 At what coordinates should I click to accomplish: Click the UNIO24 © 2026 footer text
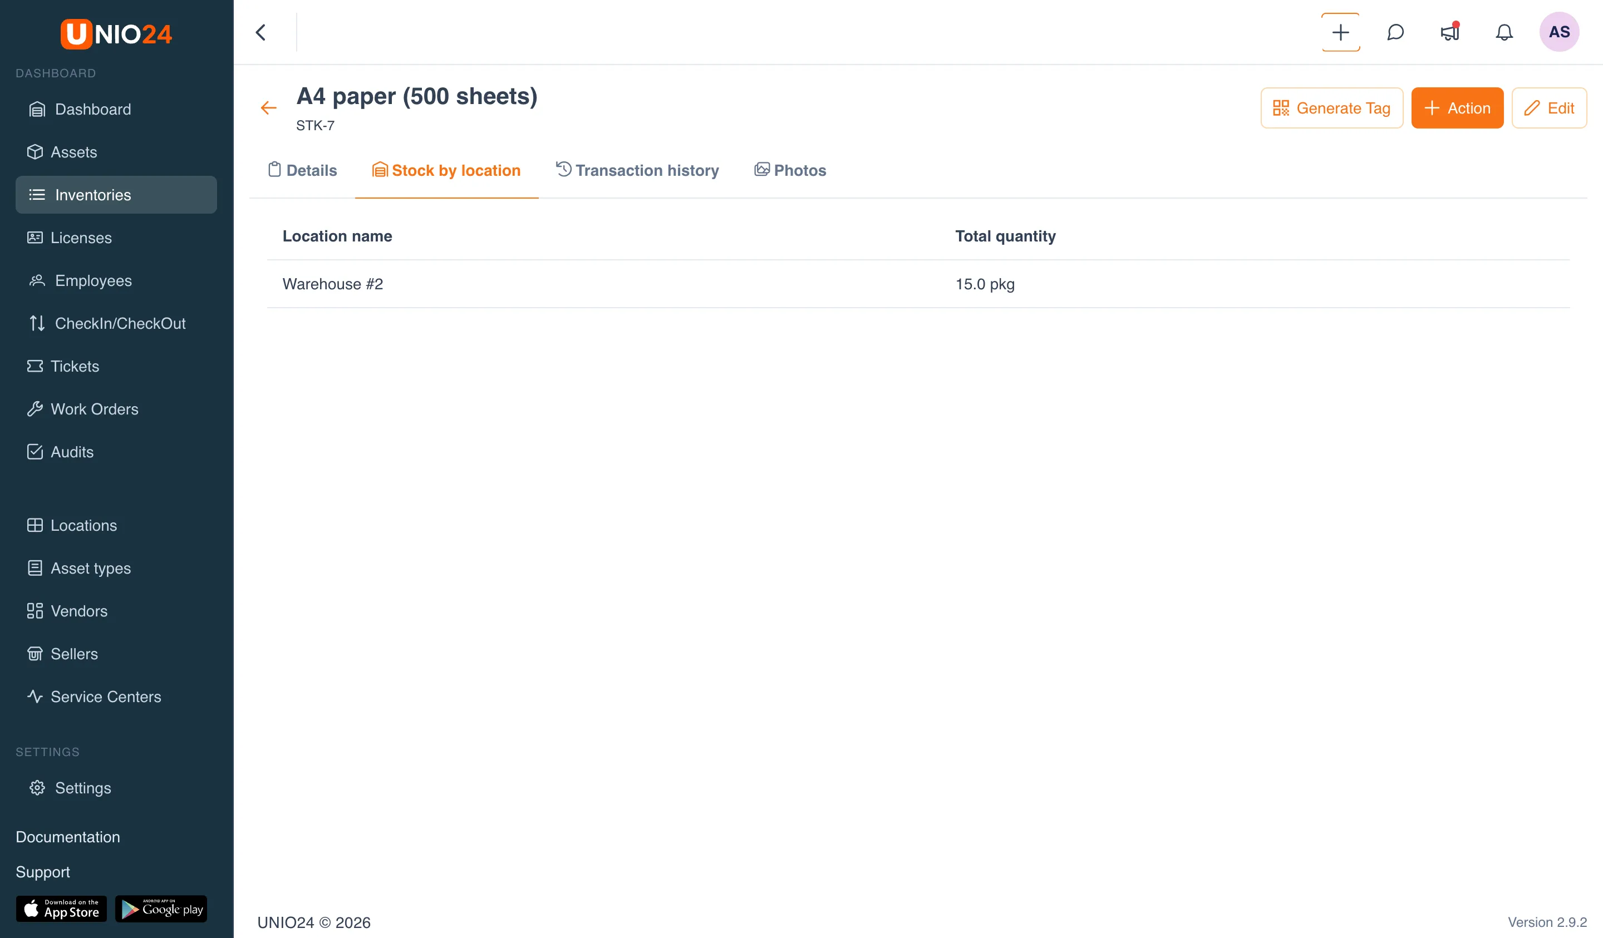point(313,922)
